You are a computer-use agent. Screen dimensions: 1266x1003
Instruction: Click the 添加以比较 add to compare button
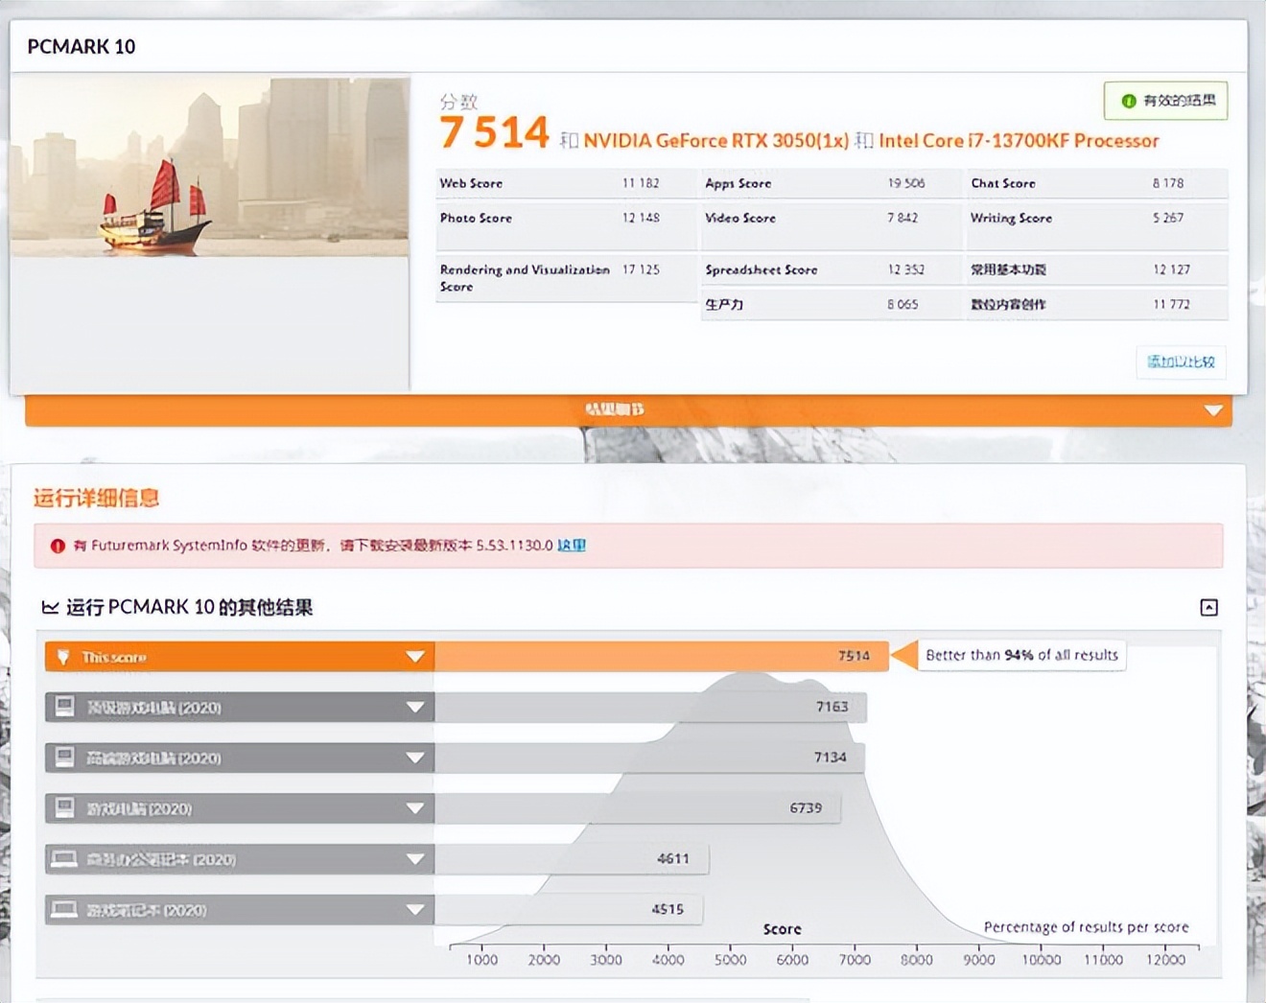pos(1181,362)
